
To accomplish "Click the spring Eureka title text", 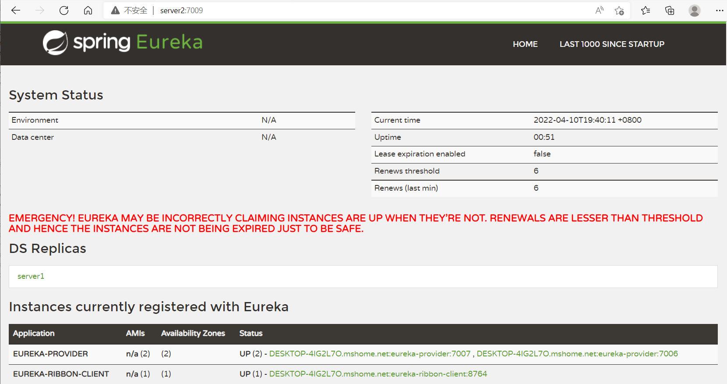I will (x=138, y=43).
